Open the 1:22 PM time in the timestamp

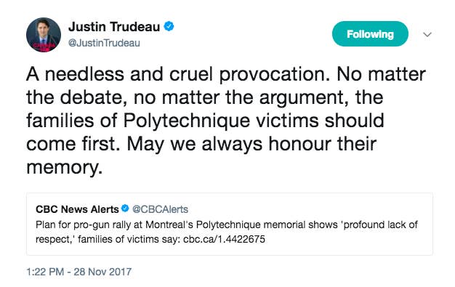tap(45, 272)
